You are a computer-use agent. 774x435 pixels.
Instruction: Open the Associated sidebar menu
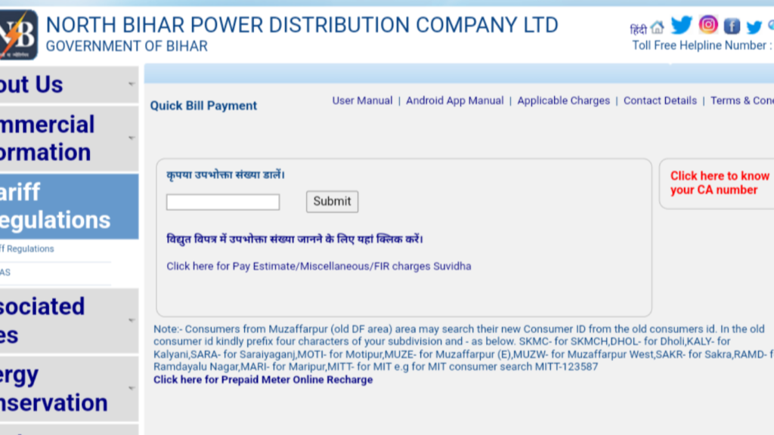(69, 320)
